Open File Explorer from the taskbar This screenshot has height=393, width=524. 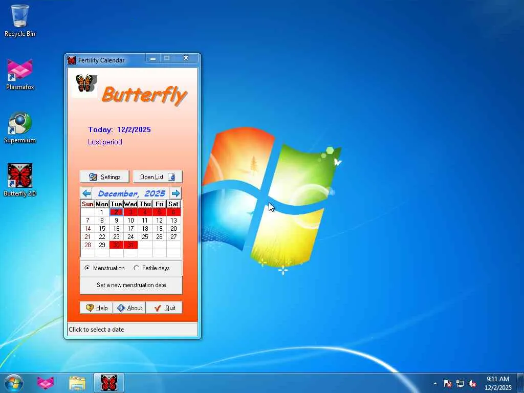pos(77,383)
